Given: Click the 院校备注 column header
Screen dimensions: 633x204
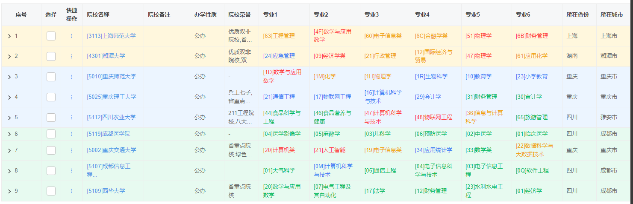Looking at the screenshot, I should pyautogui.click(x=159, y=15).
